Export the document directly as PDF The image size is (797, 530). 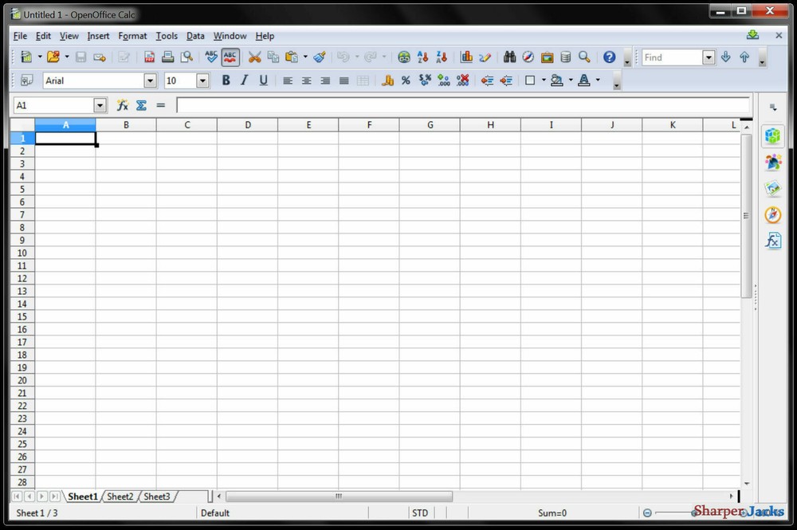[148, 57]
